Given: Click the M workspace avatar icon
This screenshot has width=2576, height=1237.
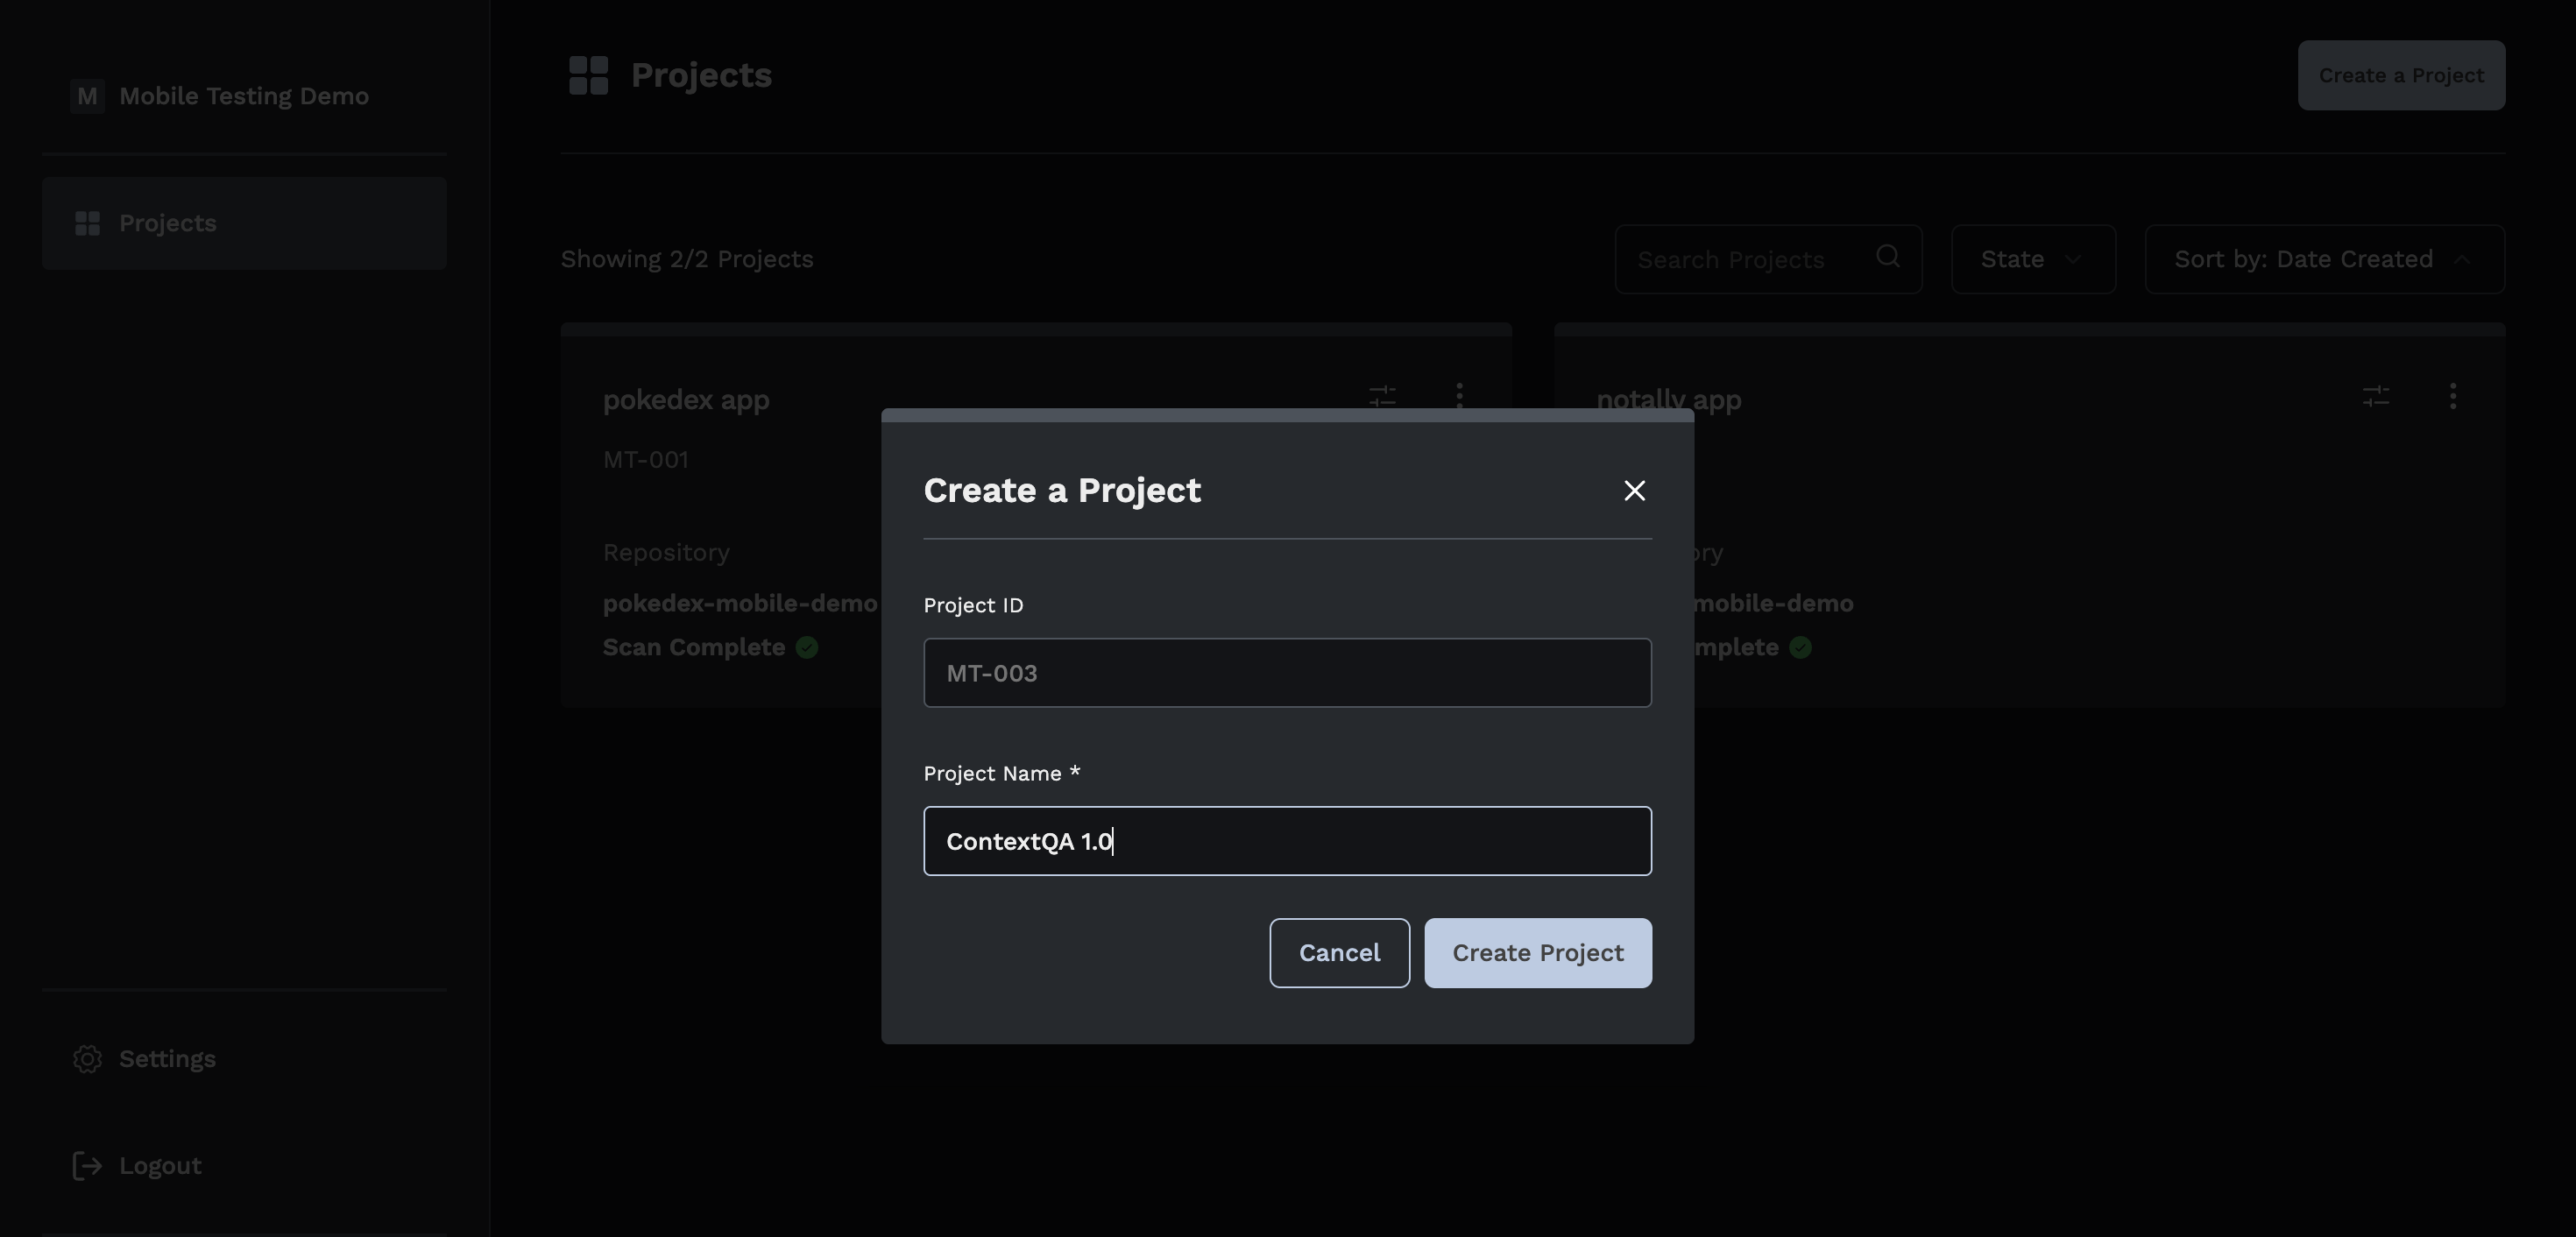Looking at the screenshot, I should coord(87,96).
